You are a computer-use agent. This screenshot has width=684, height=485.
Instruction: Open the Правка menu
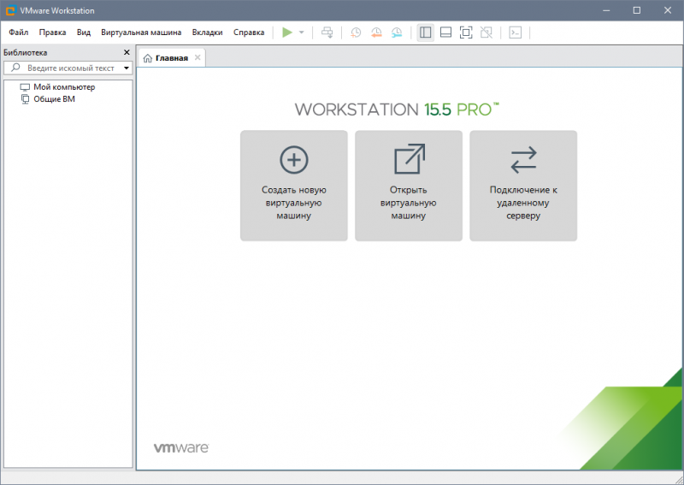(x=52, y=33)
